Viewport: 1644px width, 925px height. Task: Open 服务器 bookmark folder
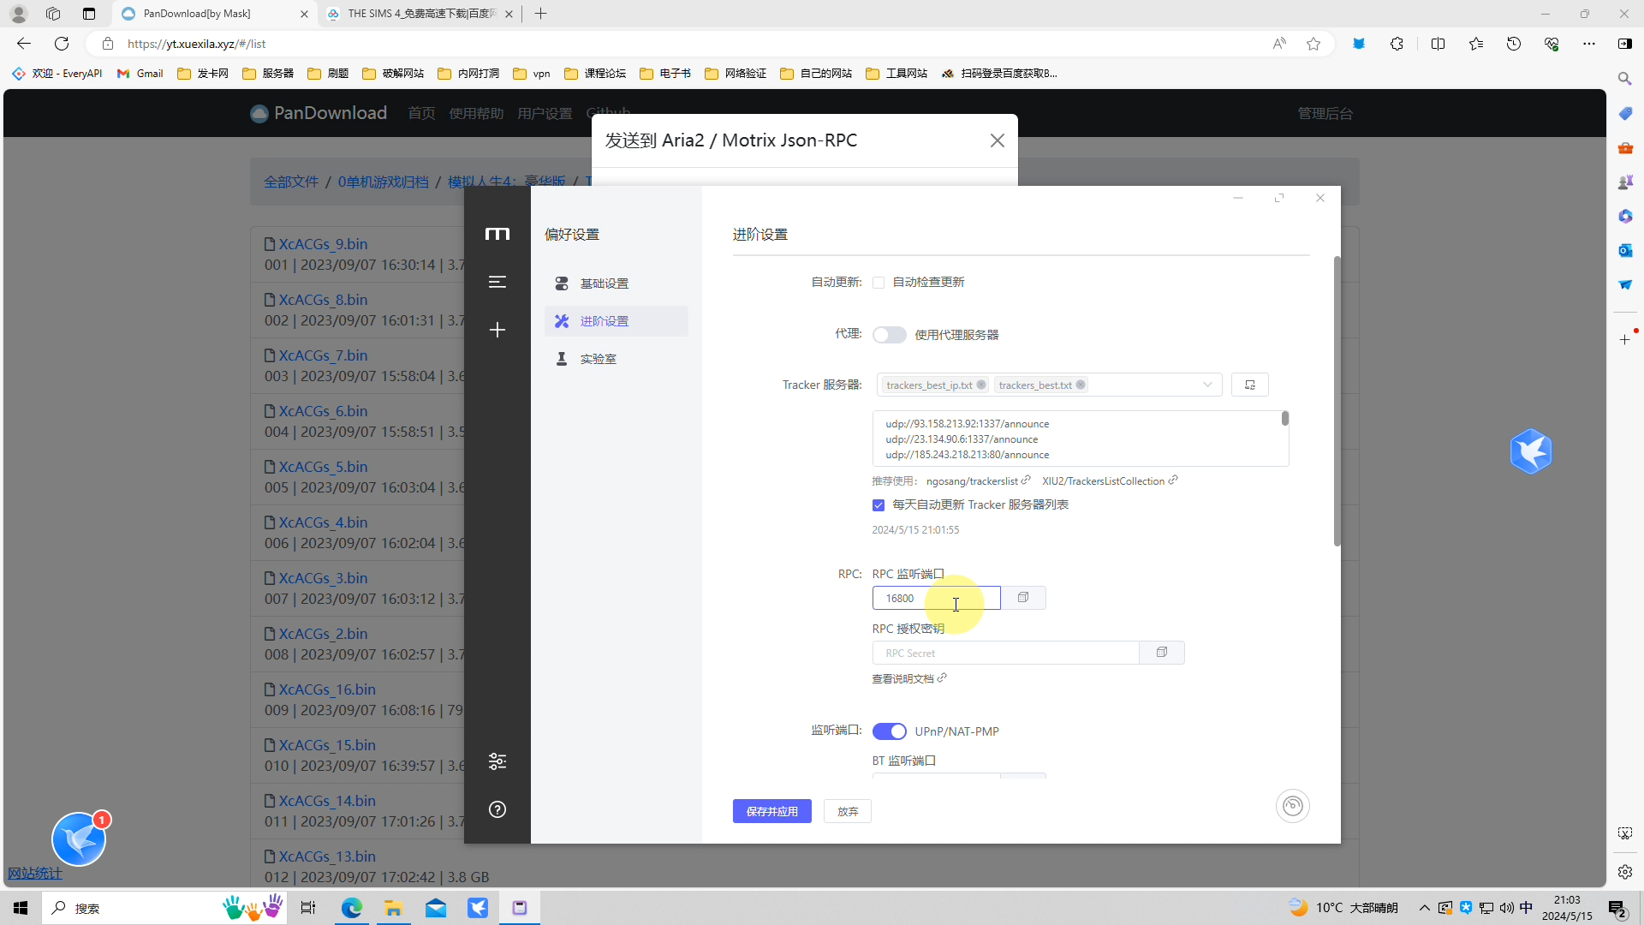coord(268,74)
